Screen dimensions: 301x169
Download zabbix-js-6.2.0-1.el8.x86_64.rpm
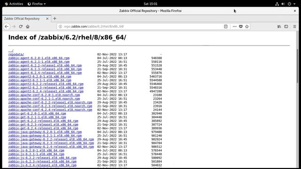tap(36, 150)
